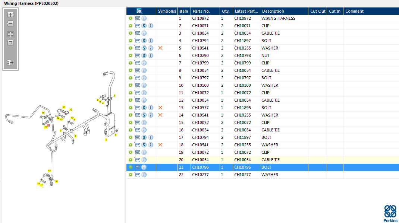Open info icon for item 22 washer
Viewport: 399px width, 223px height.
144,175
